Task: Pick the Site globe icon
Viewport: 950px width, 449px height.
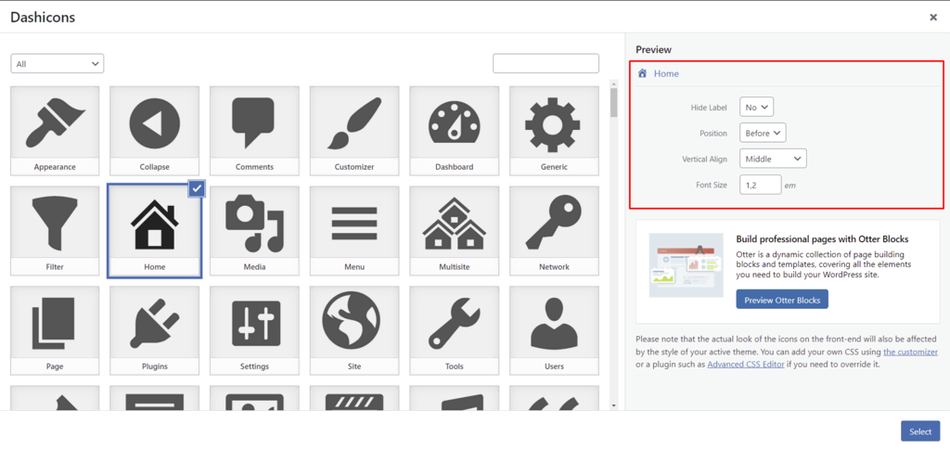Action: [x=354, y=330]
